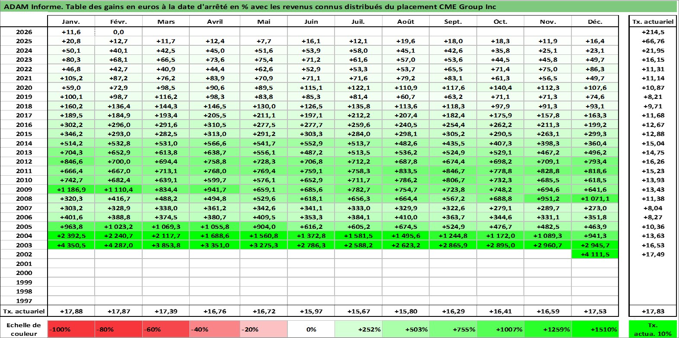
Task: Select cell '+11,6' for Janv. 2026
Action: point(71,32)
